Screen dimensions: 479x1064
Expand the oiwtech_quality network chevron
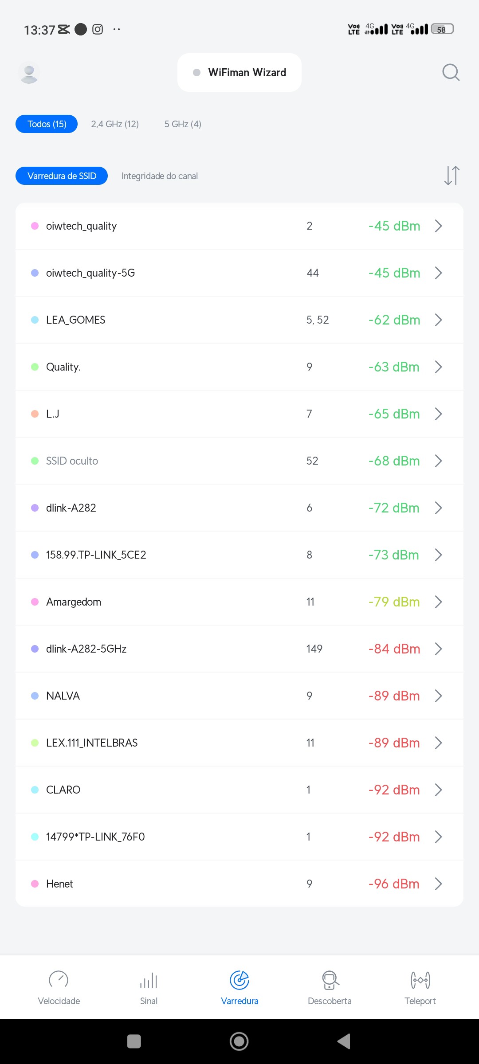pos(438,226)
